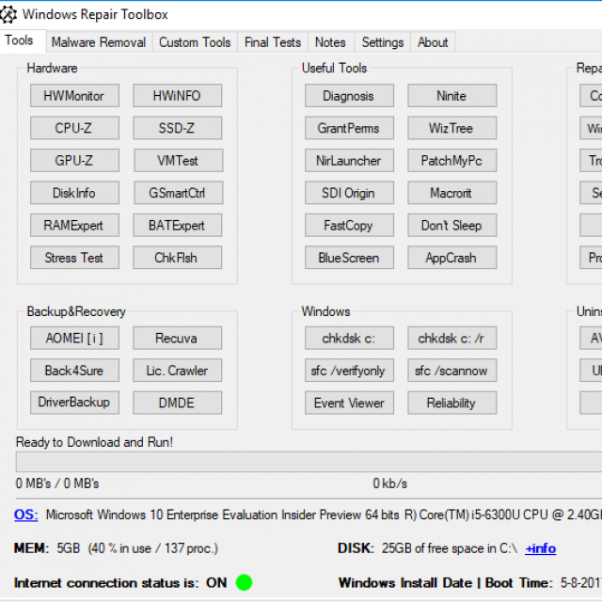Run the ChkFlsh tool

178,257
